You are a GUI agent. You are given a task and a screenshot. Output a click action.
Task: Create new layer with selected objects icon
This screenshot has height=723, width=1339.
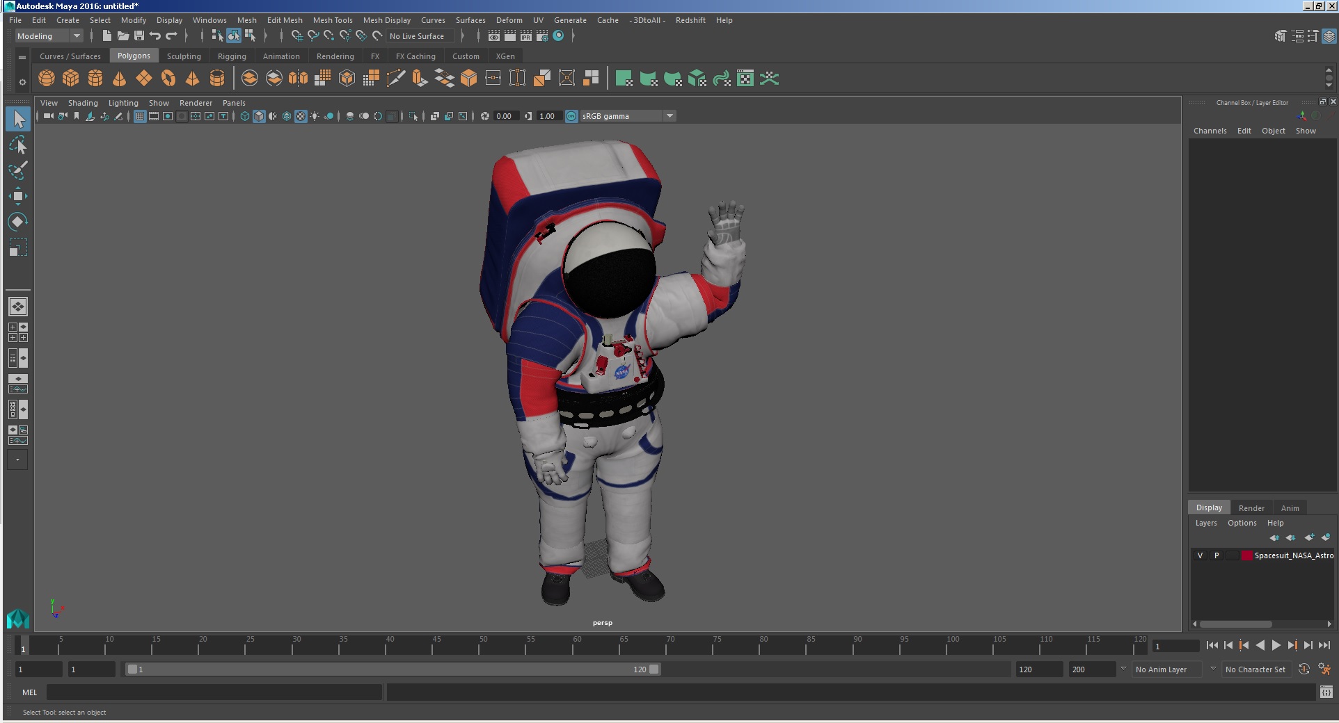pos(1326,537)
